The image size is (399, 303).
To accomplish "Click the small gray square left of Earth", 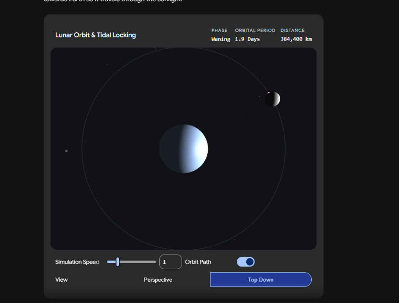I will click(x=66, y=151).
